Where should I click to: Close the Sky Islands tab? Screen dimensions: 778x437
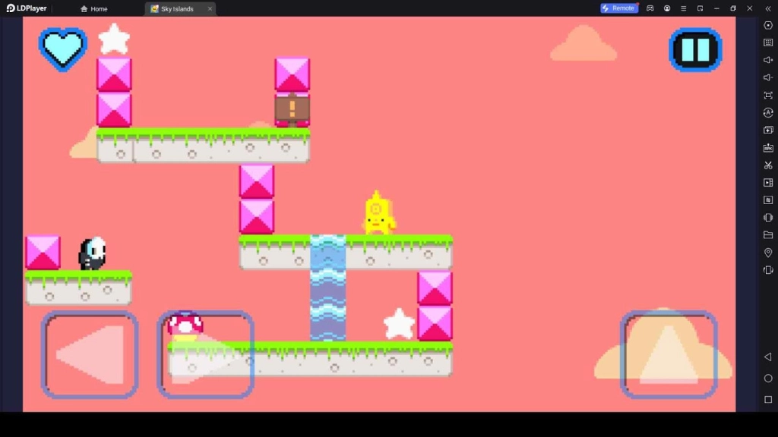point(210,8)
